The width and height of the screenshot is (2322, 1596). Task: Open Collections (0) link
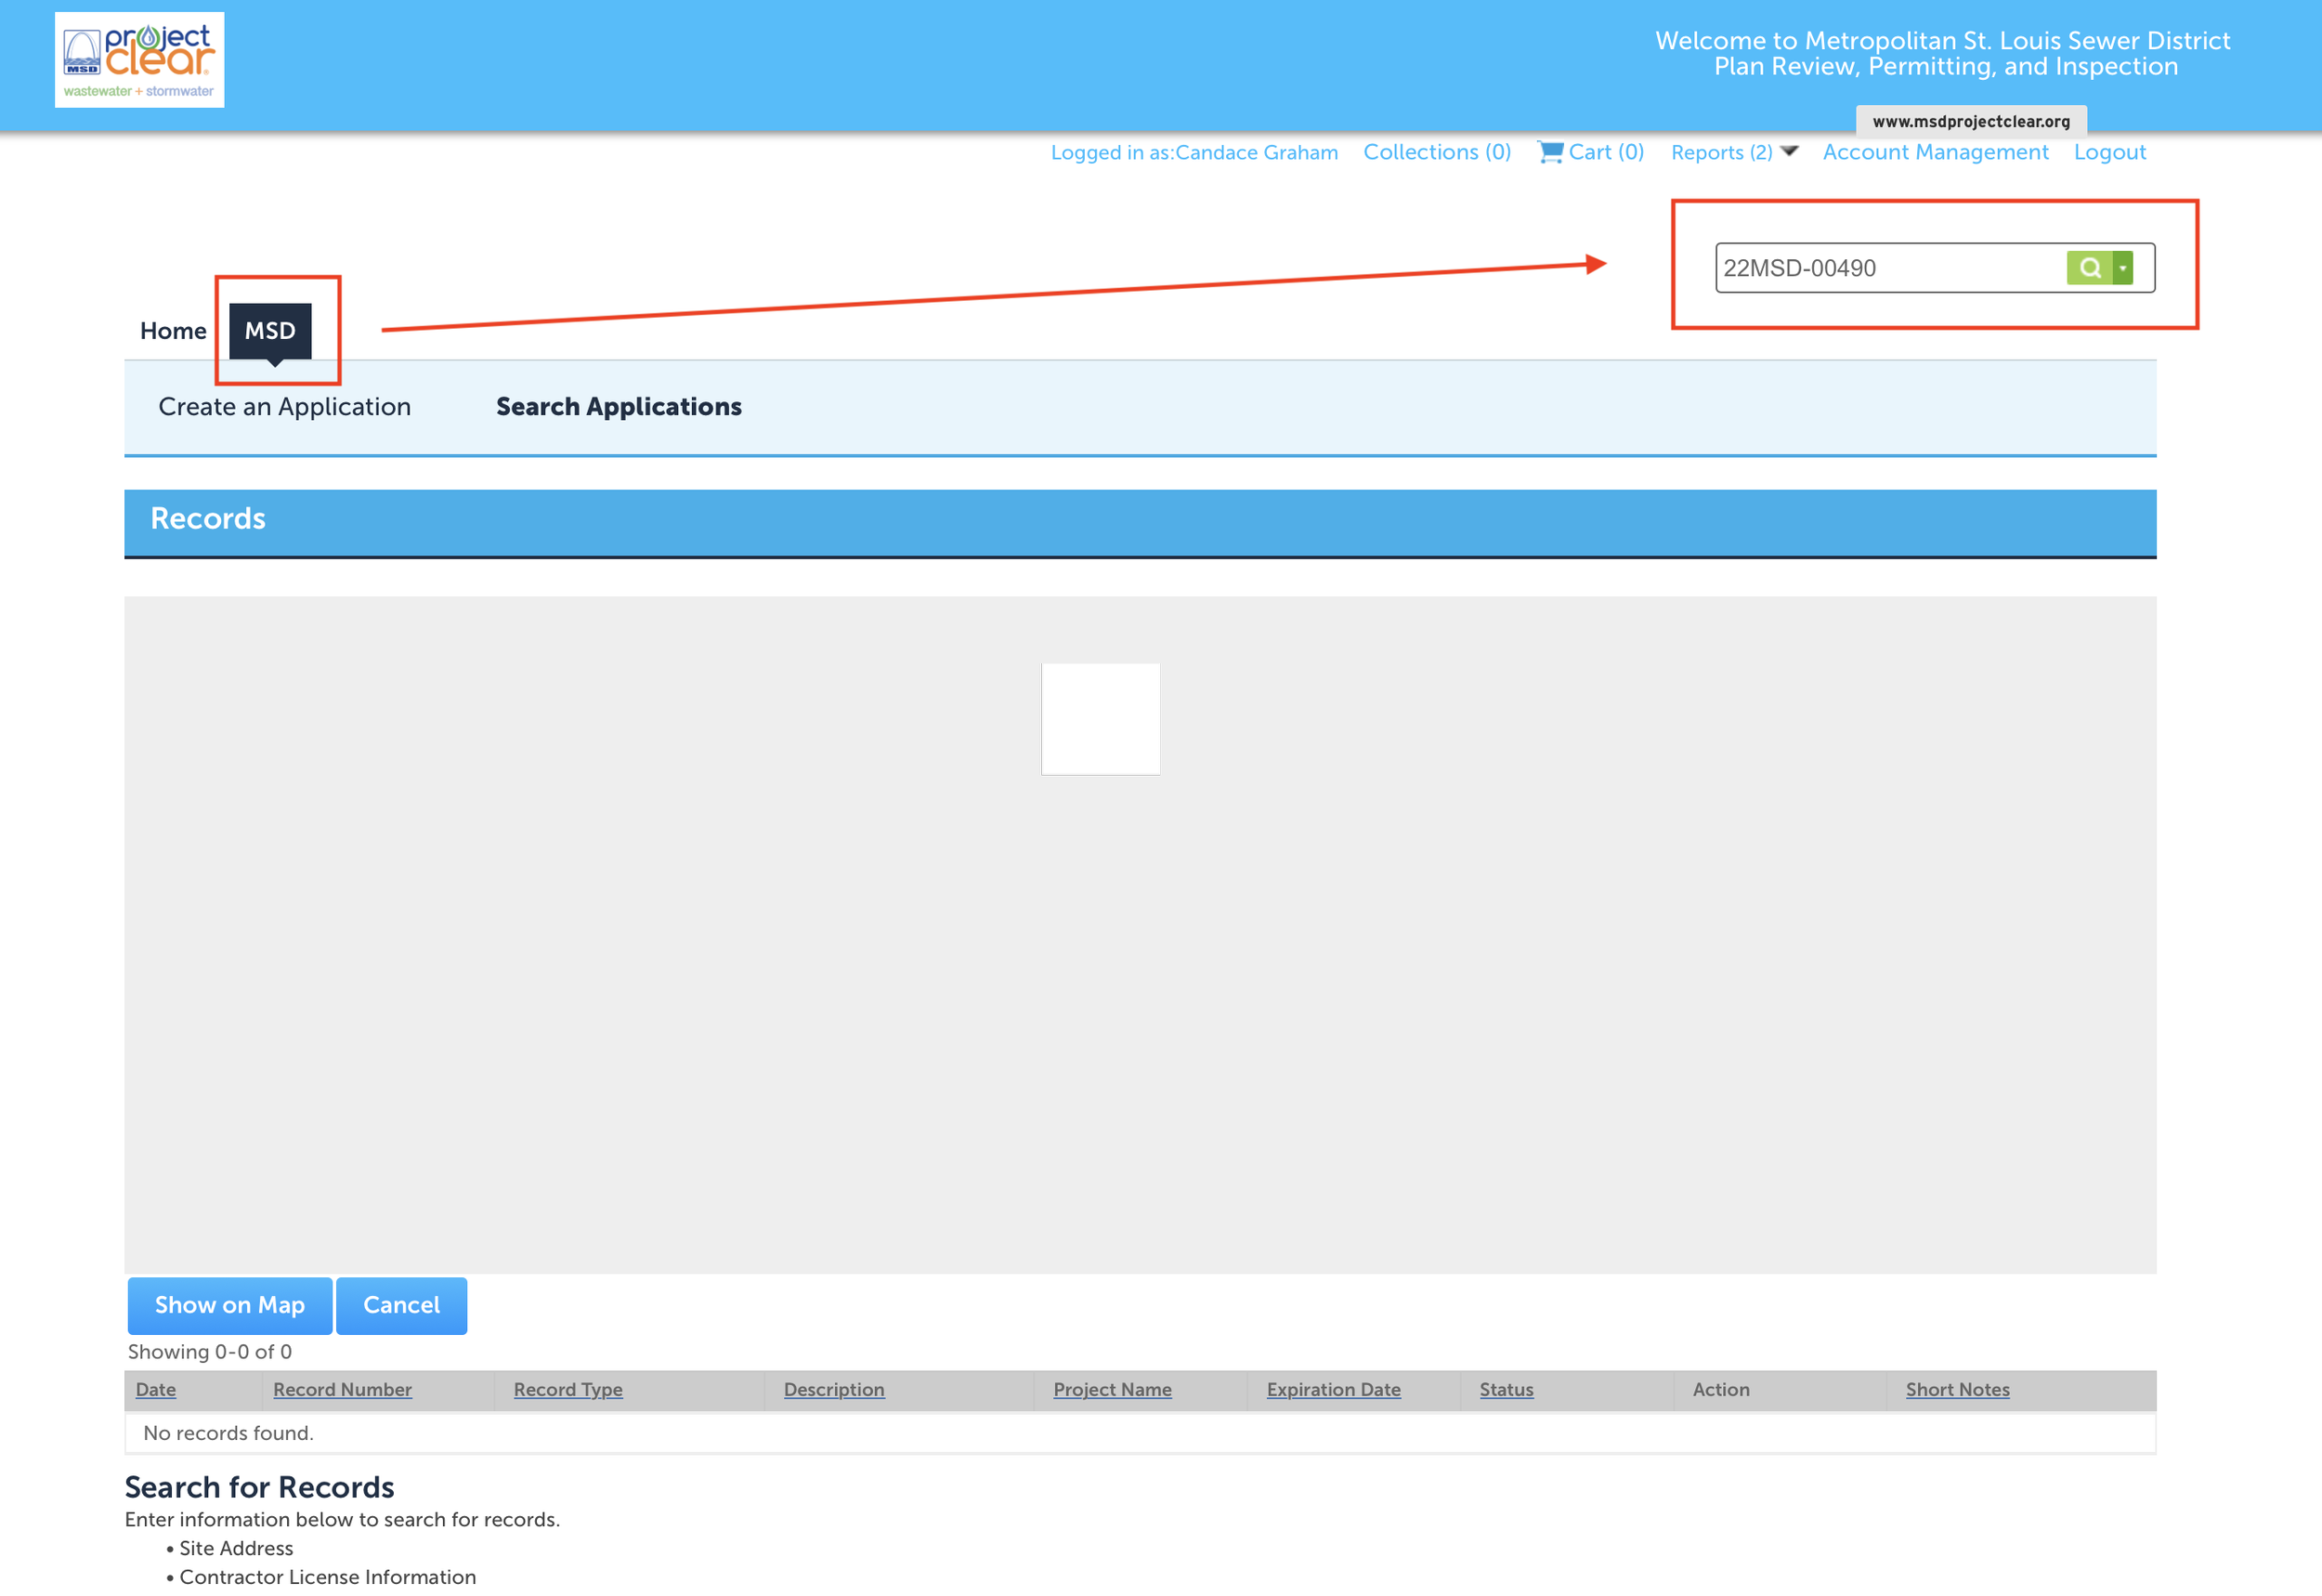coord(1436,152)
